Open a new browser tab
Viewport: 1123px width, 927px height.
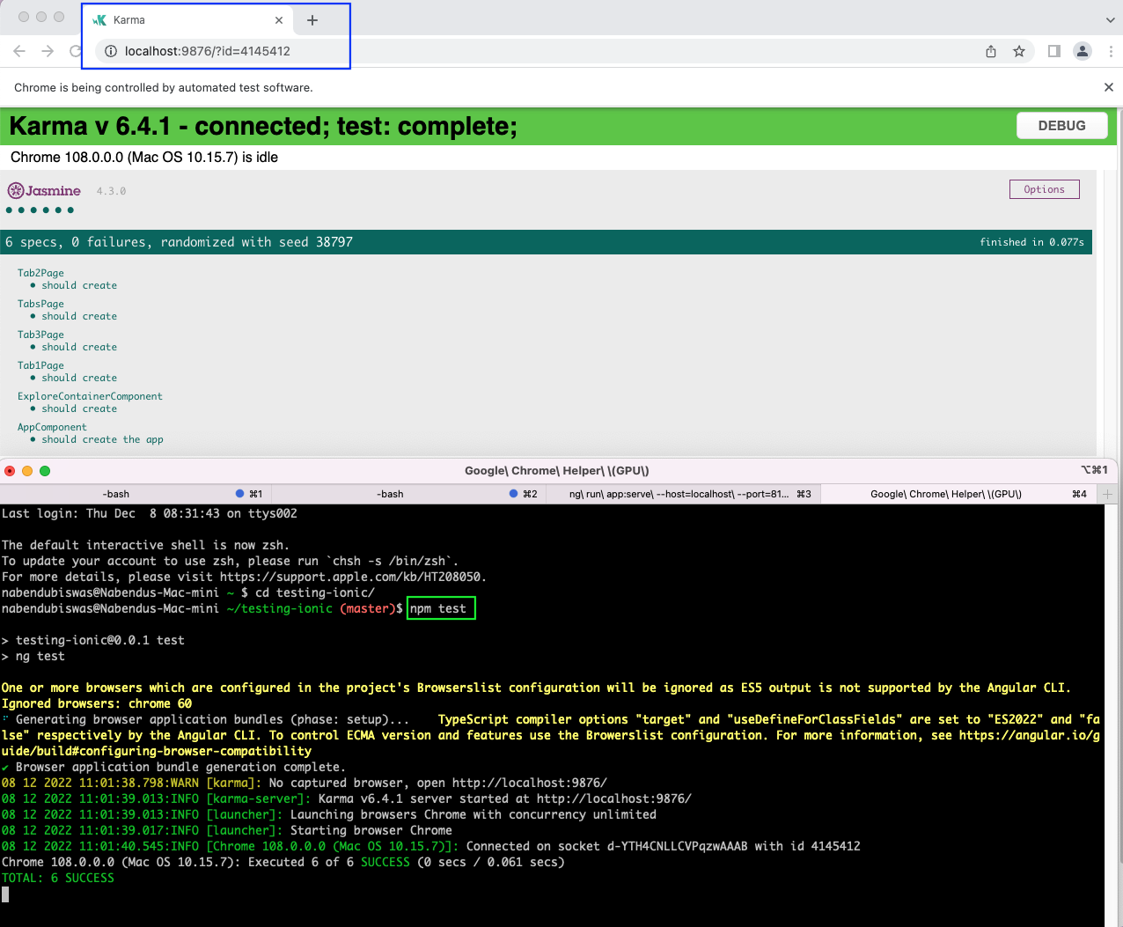click(x=312, y=20)
